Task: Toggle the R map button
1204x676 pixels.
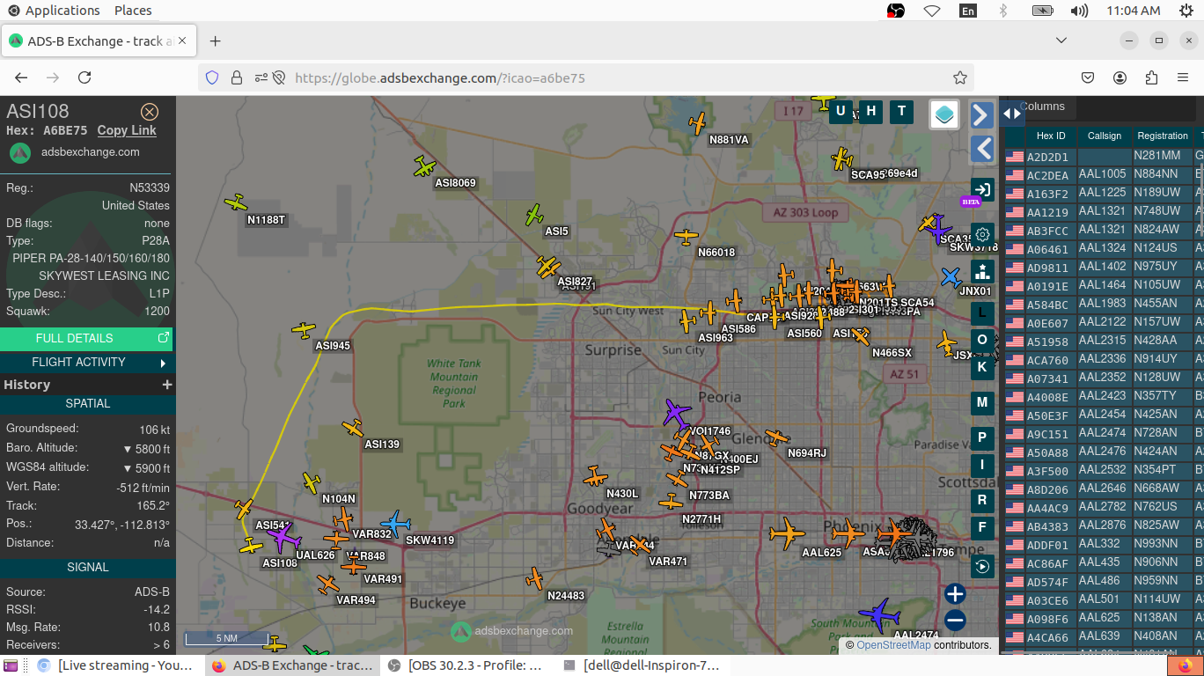Action: [x=982, y=500]
